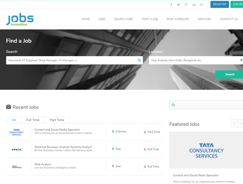
Task: Click the keyword search magnifier icon
Action: tap(139, 60)
